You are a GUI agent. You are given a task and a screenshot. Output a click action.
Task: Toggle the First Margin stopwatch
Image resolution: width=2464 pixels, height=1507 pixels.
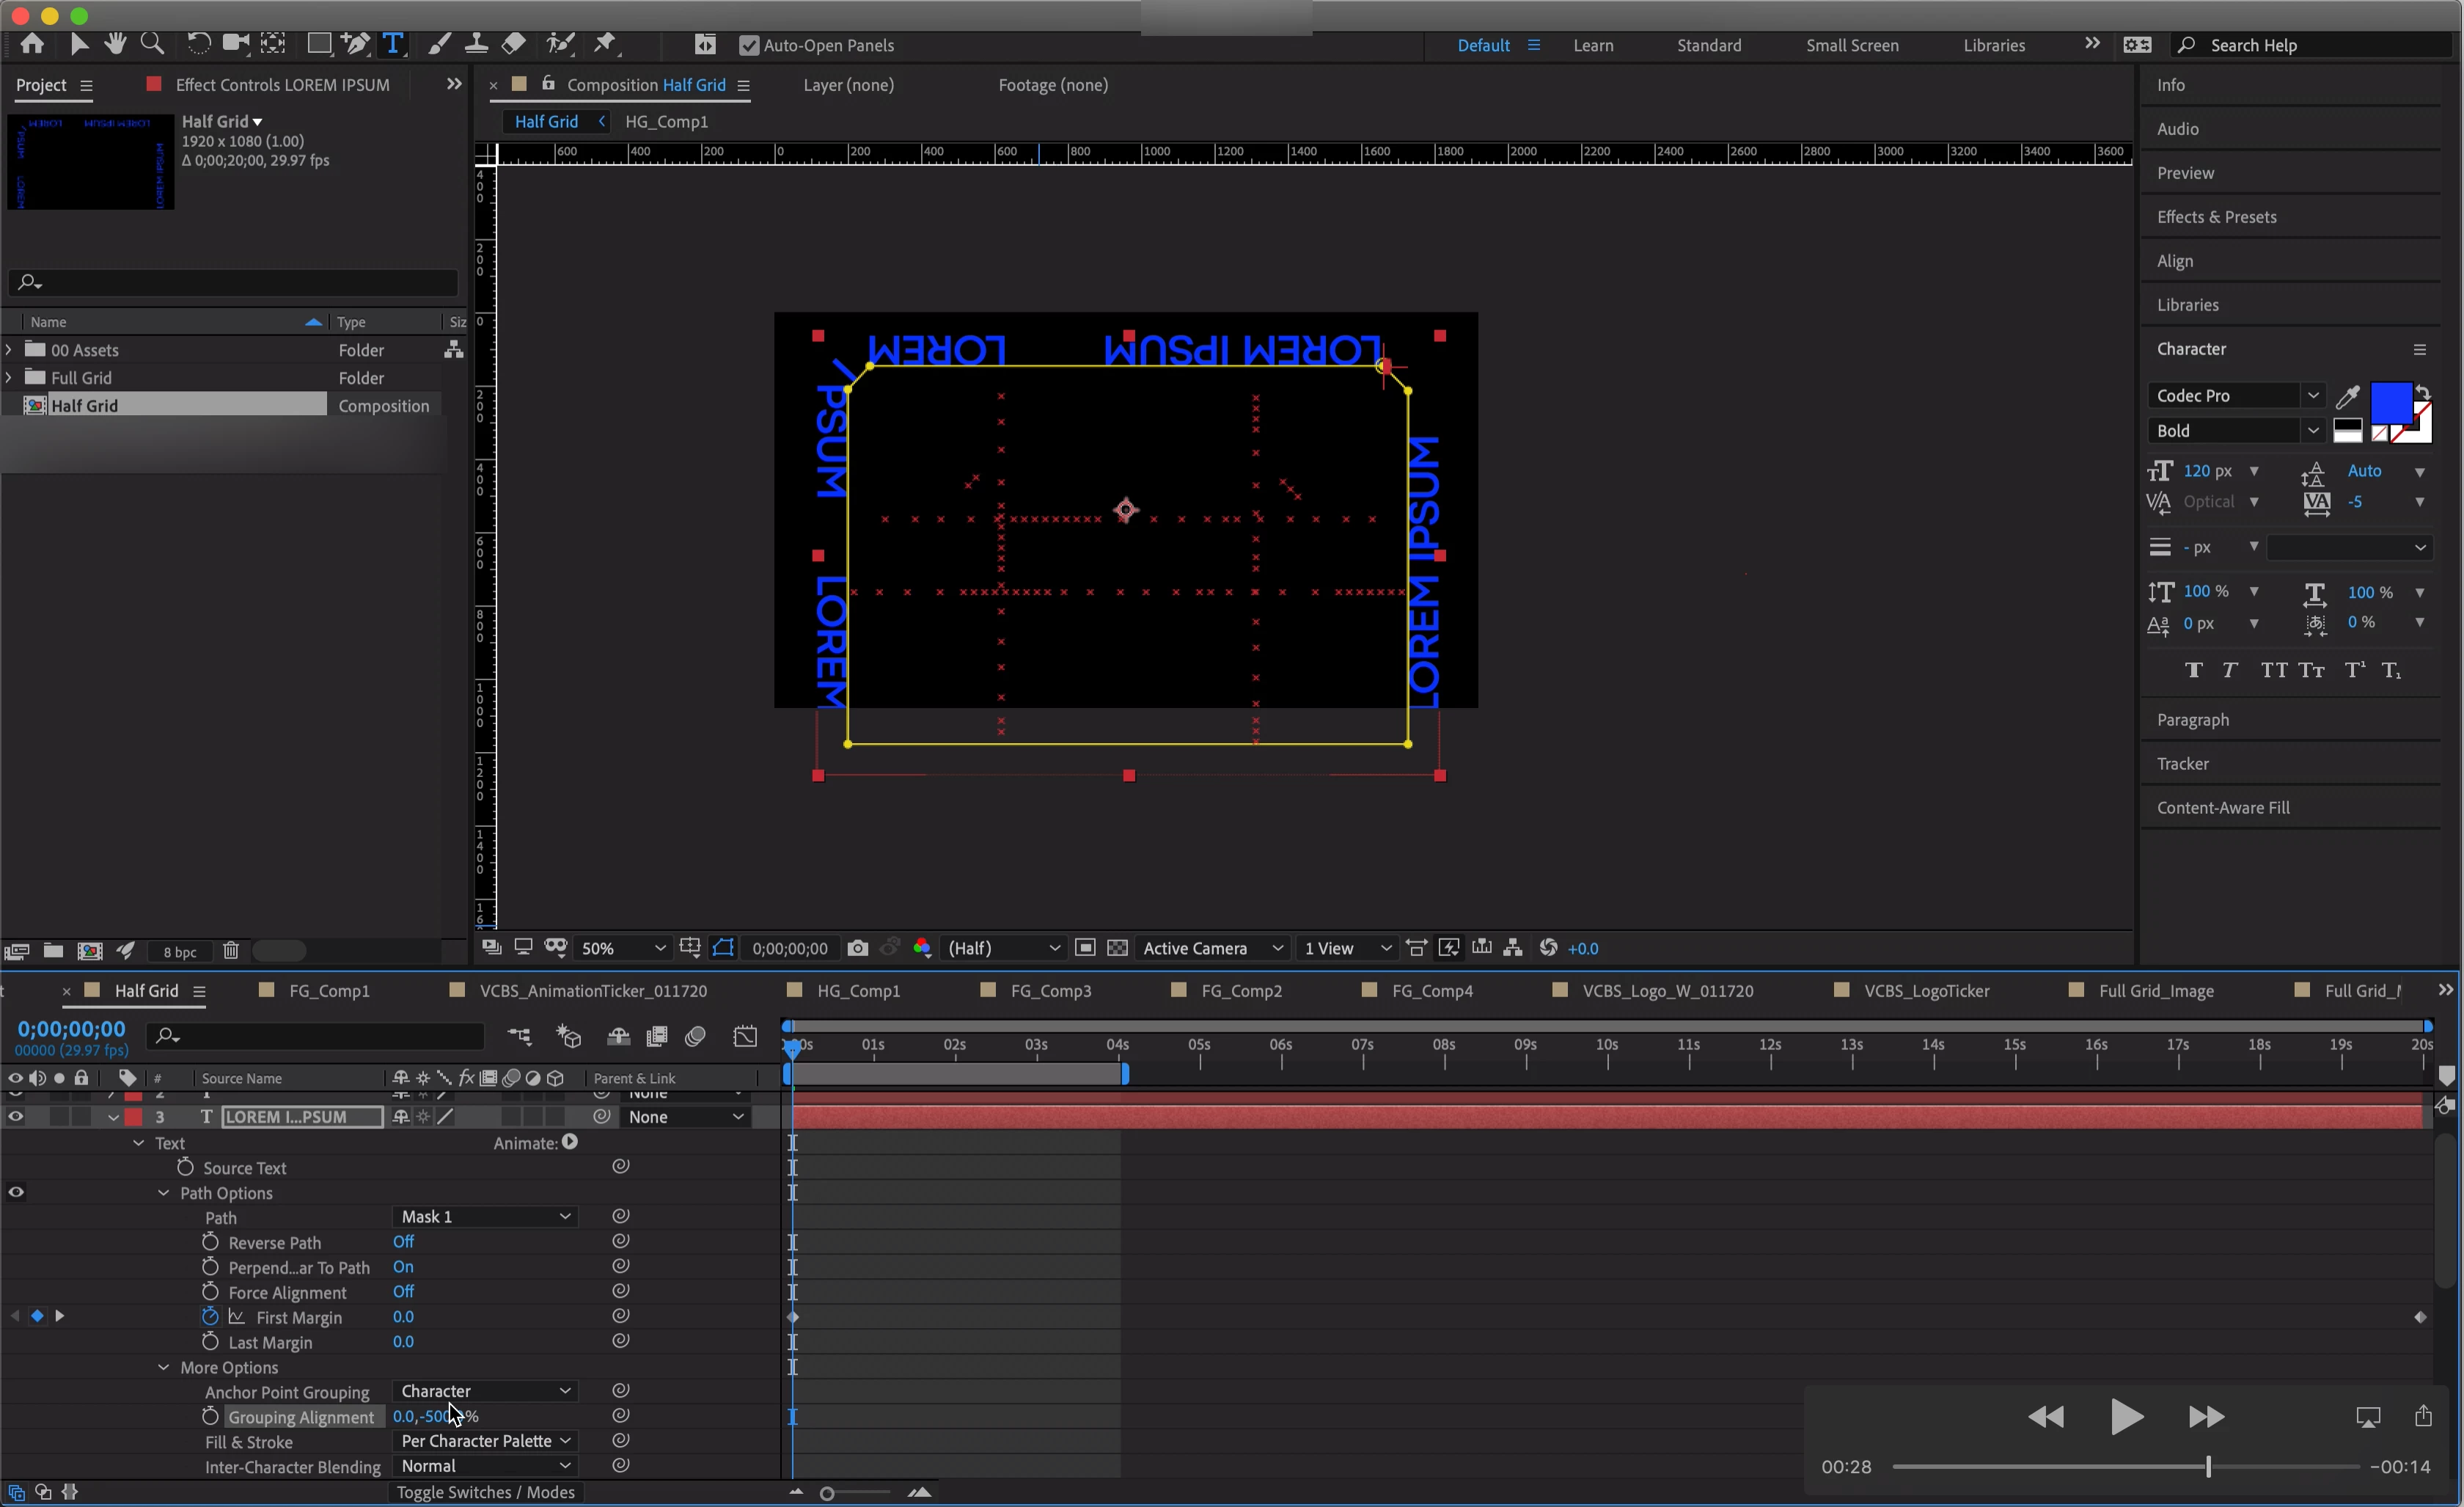click(210, 1317)
